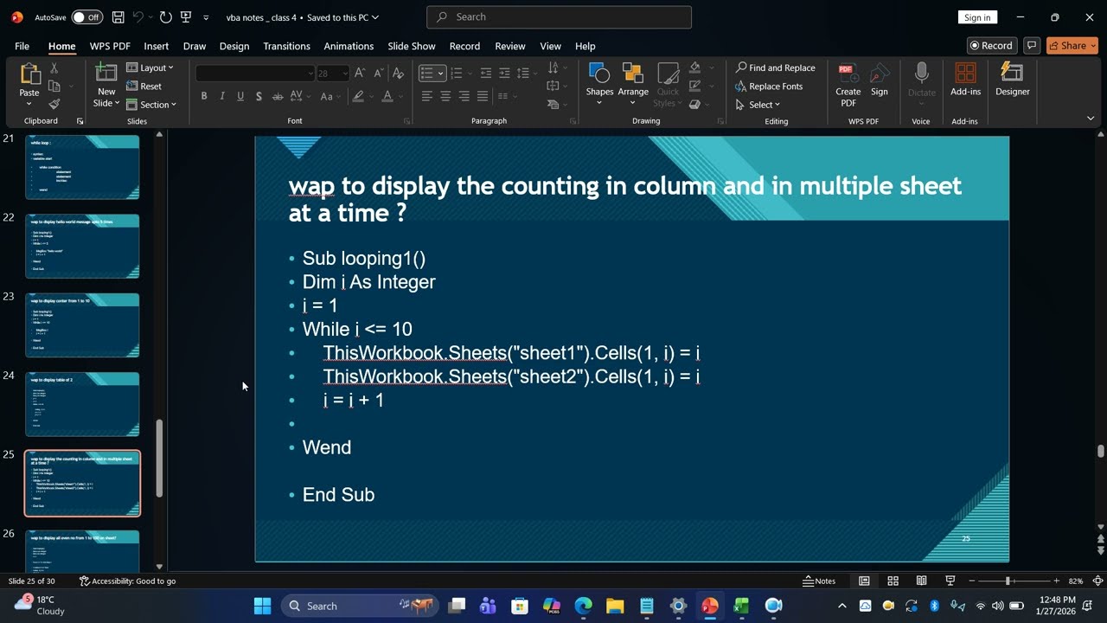Click the Italic formatting icon
Image resolution: width=1107 pixels, height=623 pixels.
click(222, 96)
